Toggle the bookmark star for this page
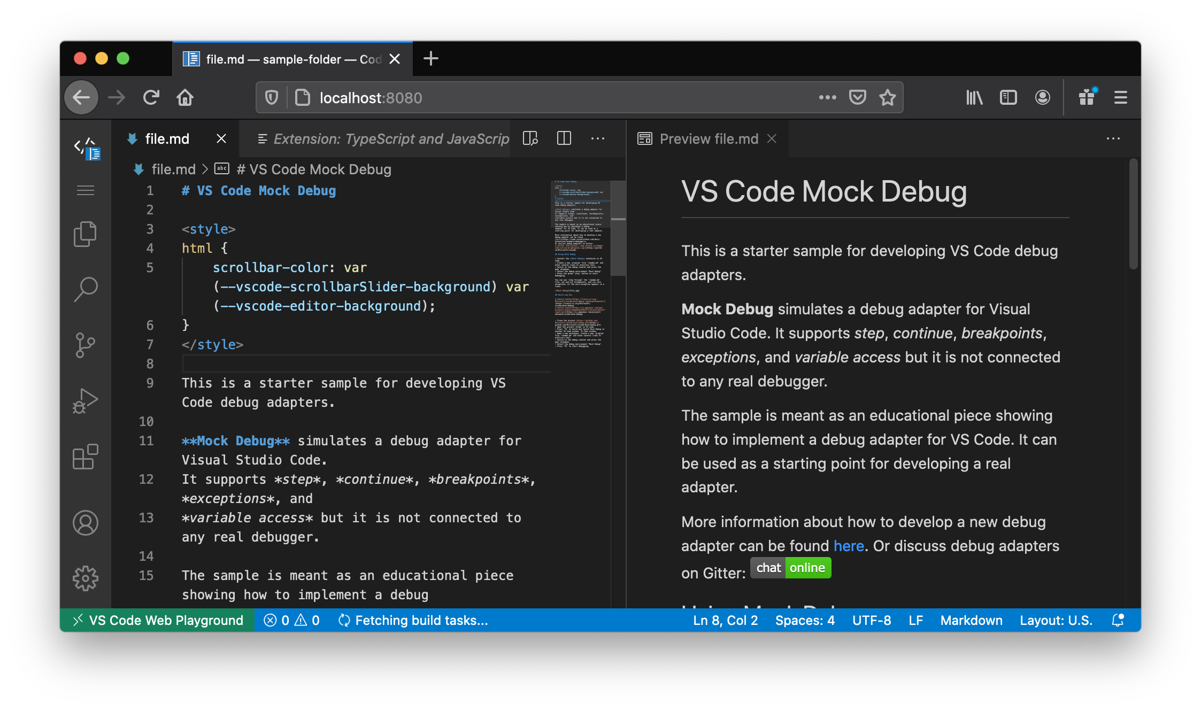1201x711 pixels. coord(888,97)
